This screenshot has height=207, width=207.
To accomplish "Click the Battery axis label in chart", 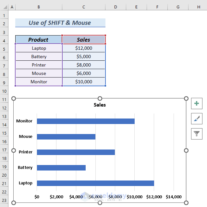I will (25, 168).
